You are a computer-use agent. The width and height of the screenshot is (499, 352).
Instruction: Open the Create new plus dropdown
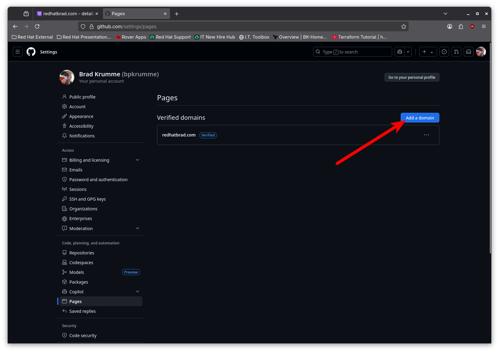[x=428, y=52]
